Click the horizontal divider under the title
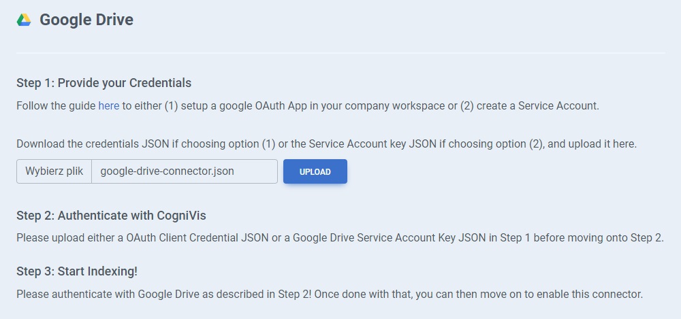This screenshot has width=681, height=319. point(340,53)
